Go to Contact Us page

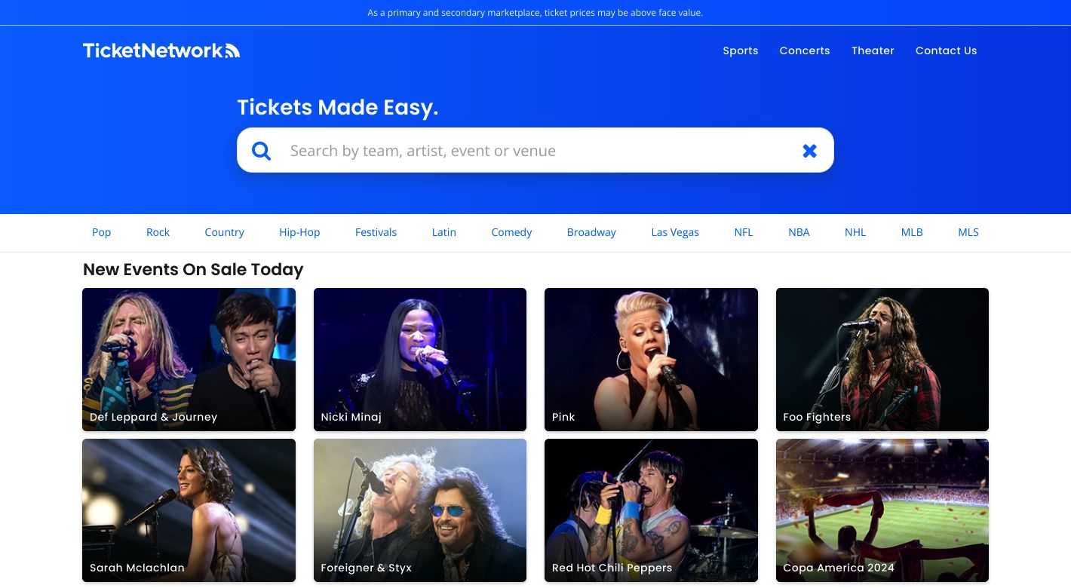946,51
